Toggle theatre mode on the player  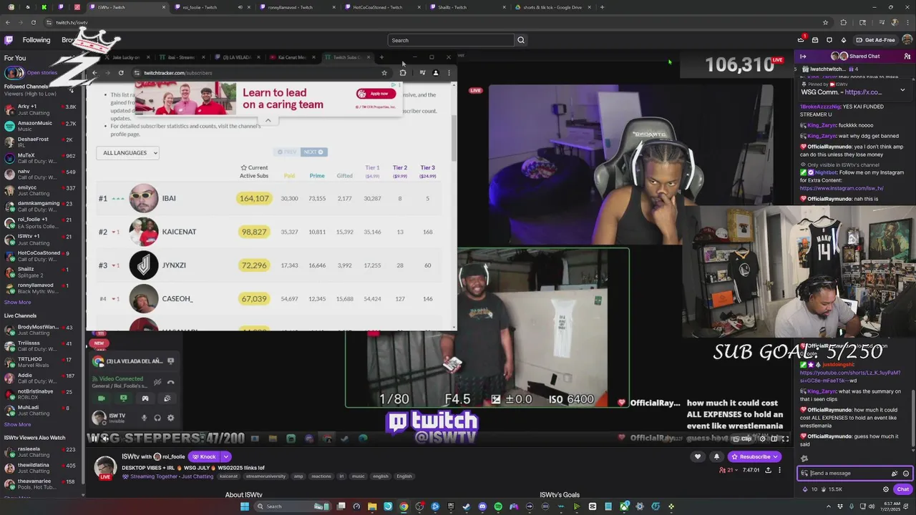point(774,438)
